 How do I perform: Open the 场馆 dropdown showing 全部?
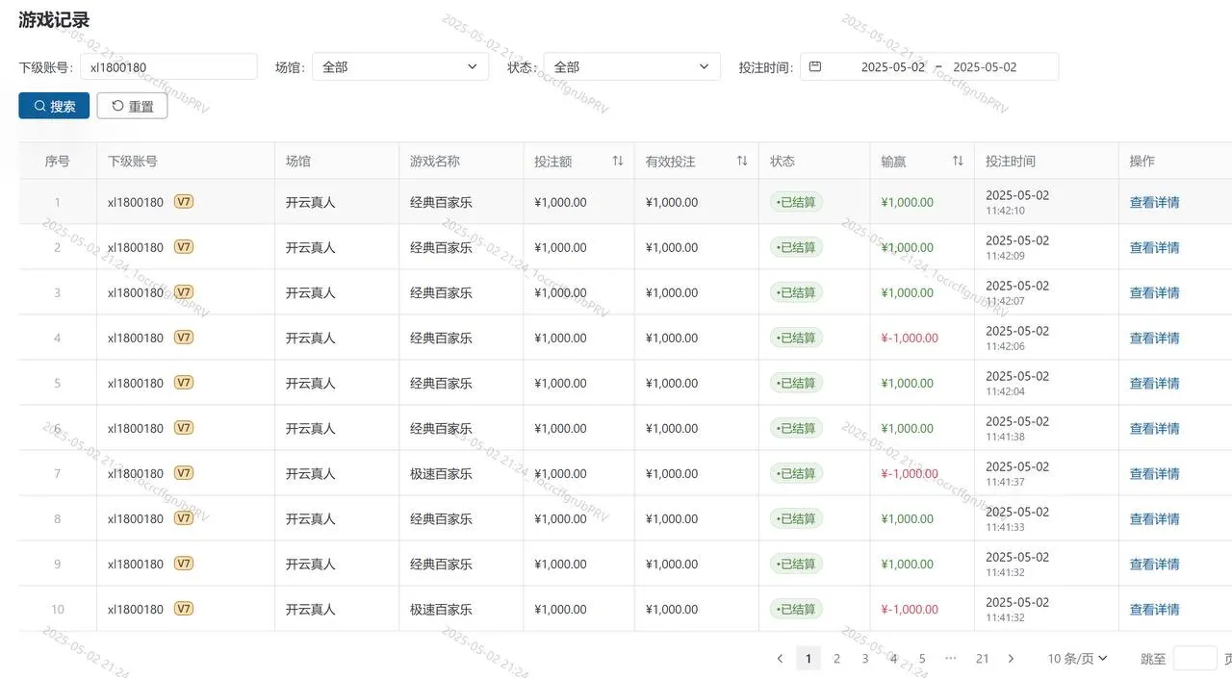[x=400, y=66]
